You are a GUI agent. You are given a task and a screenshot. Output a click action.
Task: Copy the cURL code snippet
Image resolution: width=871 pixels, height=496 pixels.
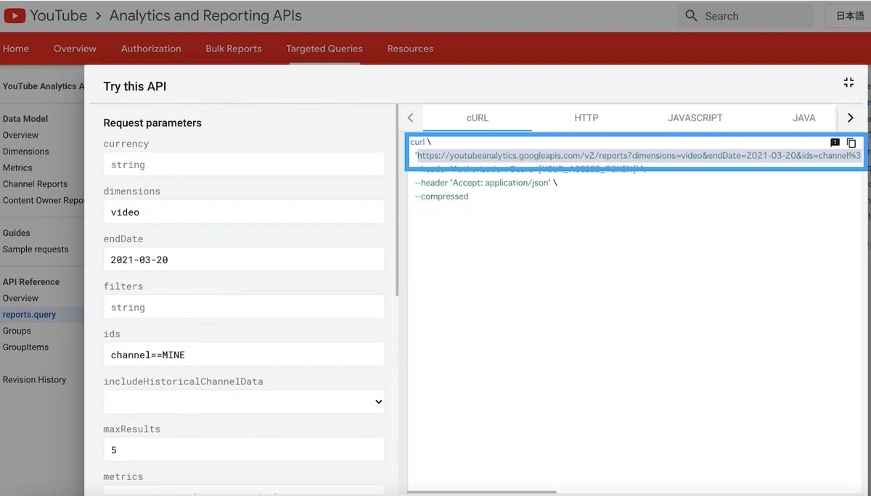pos(852,143)
